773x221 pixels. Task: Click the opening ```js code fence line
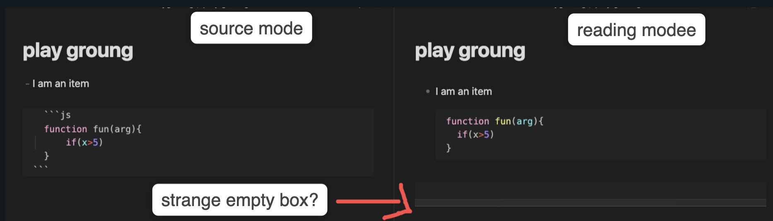pyautogui.click(x=58, y=115)
